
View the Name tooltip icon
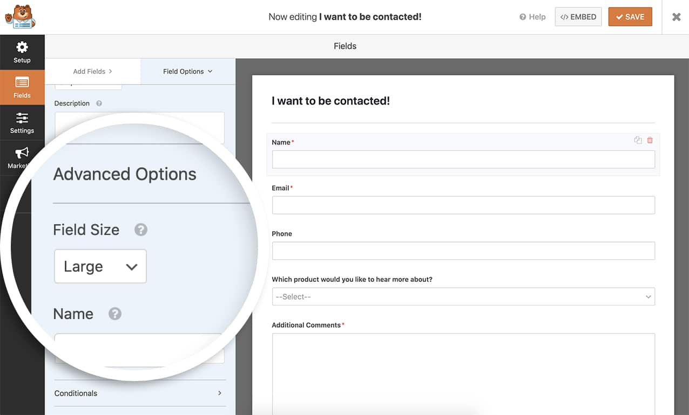point(114,314)
